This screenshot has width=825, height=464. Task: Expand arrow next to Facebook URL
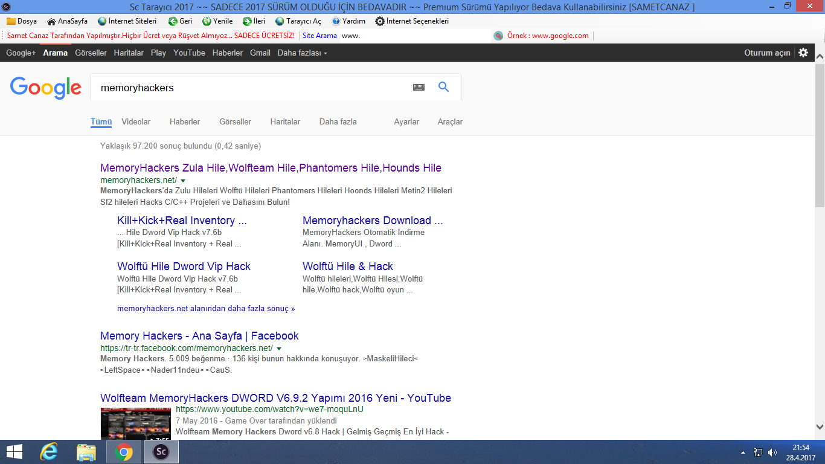click(279, 349)
